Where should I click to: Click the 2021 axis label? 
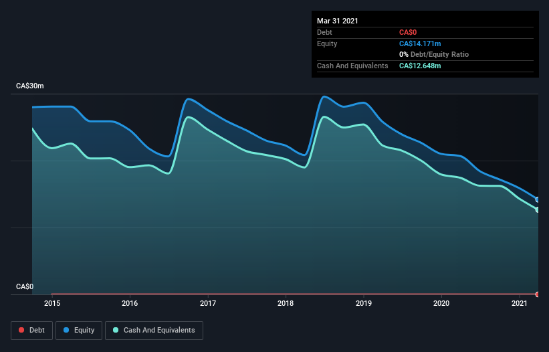click(x=519, y=303)
